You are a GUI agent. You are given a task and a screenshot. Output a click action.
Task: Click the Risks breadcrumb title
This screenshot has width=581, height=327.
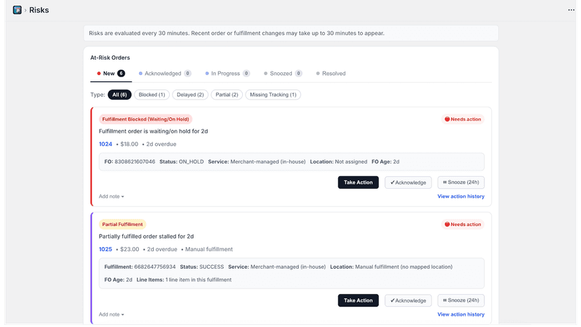coord(39,10)
